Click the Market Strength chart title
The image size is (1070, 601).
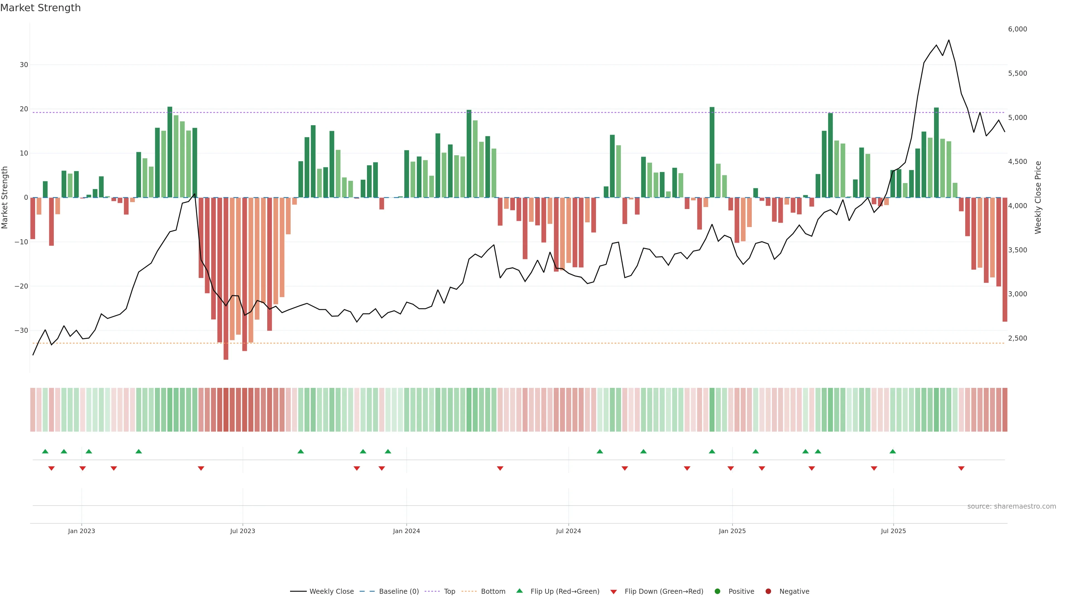click(40, 8)
